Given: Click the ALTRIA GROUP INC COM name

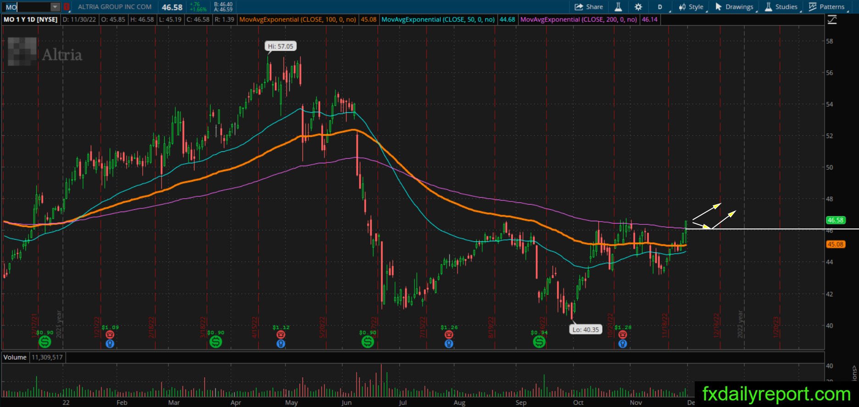Looking at the screenshot, I should (x=115, y=7).
